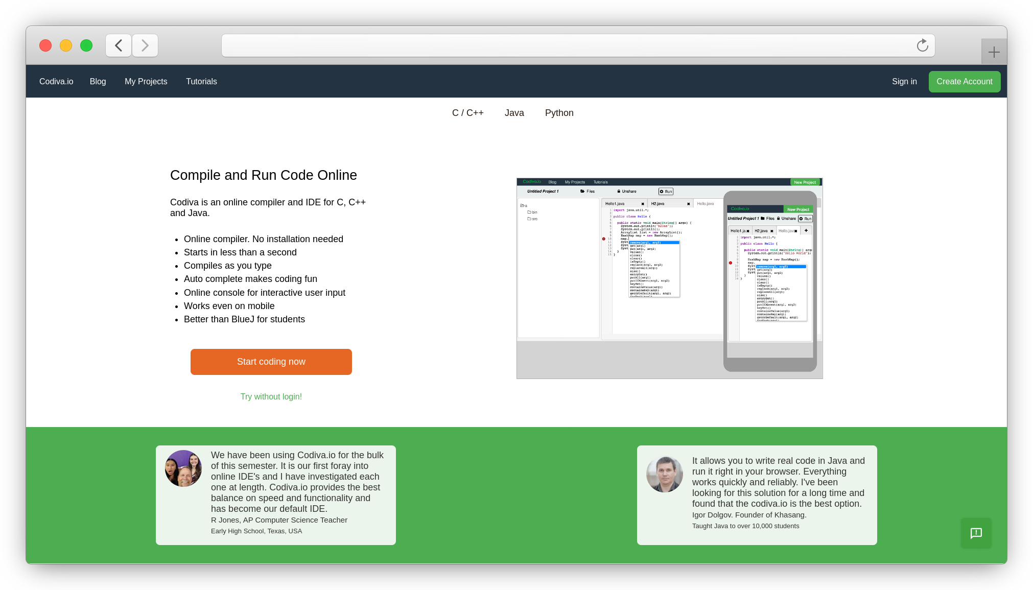
Task: Open the feedback chat icon button
Action: pyautogui.click(x=976, y=533)
